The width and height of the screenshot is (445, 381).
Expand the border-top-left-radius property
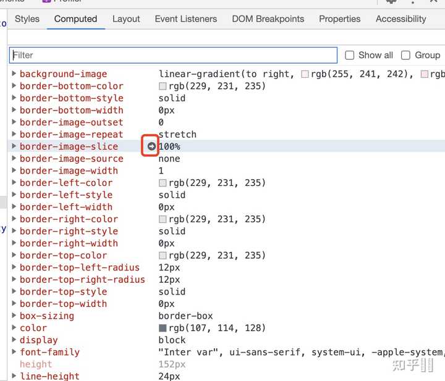(14, 267)
